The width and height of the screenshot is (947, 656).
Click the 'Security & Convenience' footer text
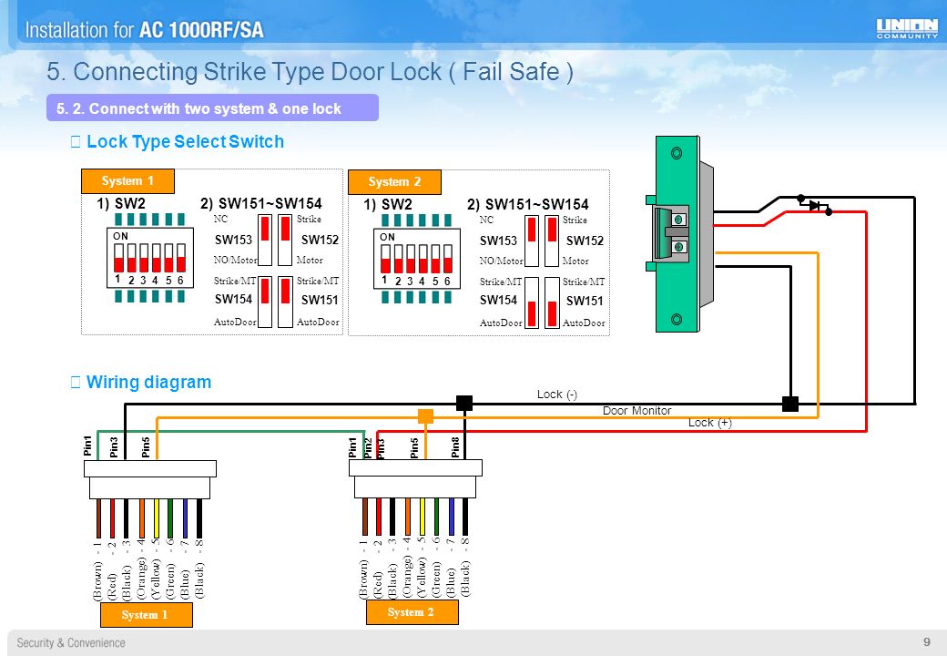71,642
